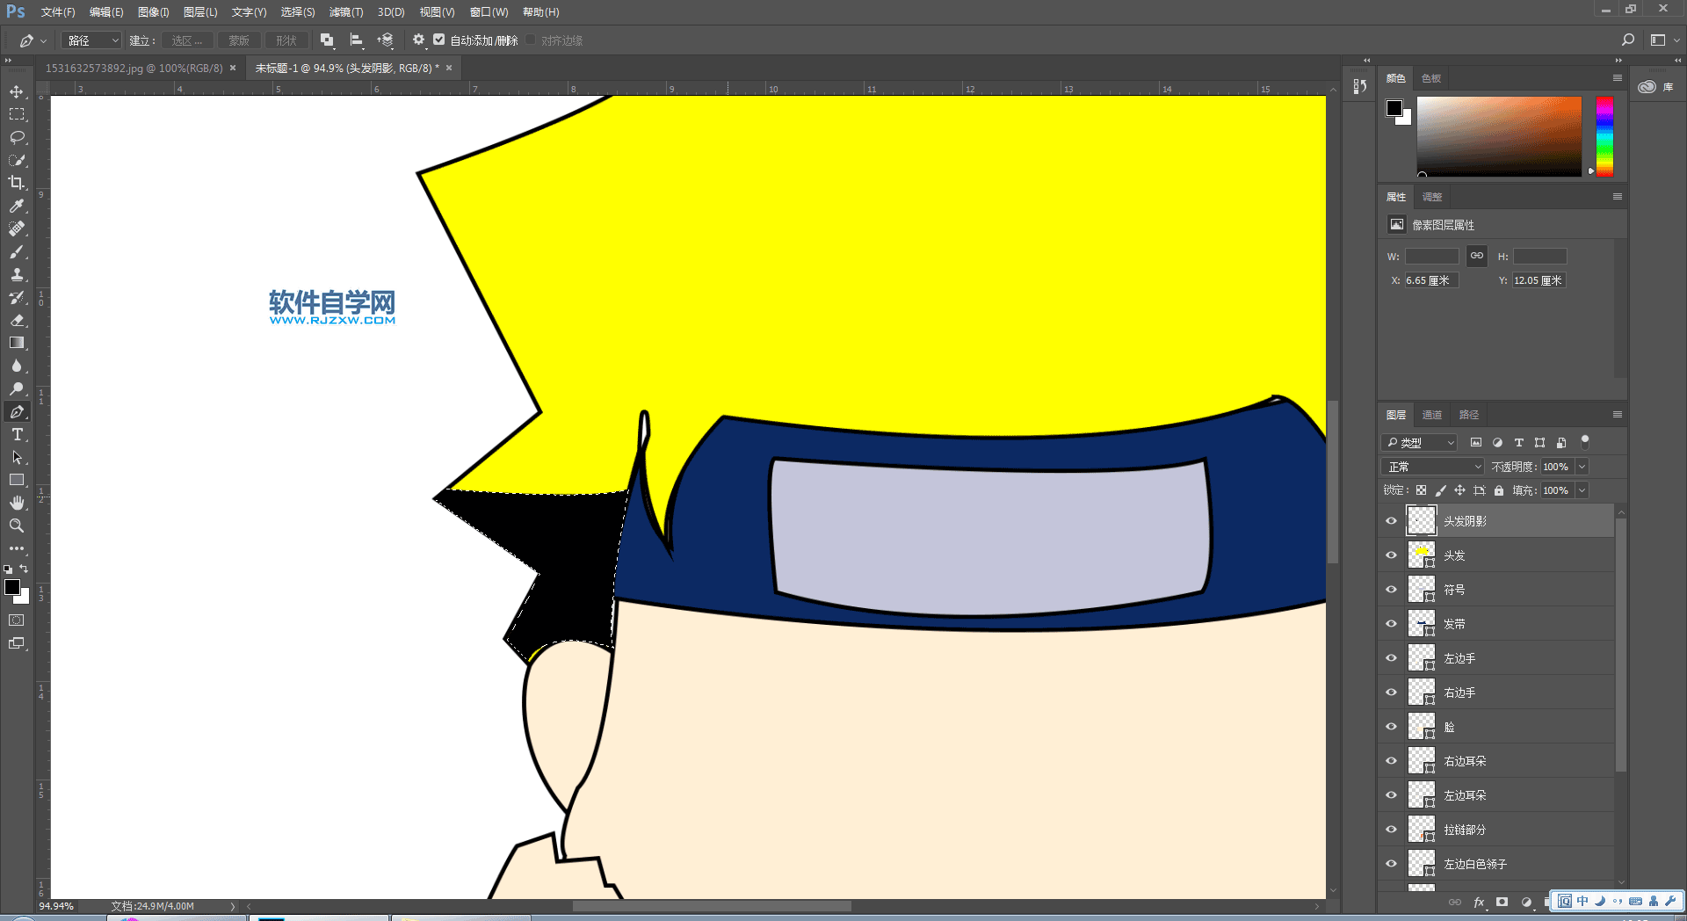
Task: Select the 左边耳朵 layer
Action: click(x=1465, y=795)
